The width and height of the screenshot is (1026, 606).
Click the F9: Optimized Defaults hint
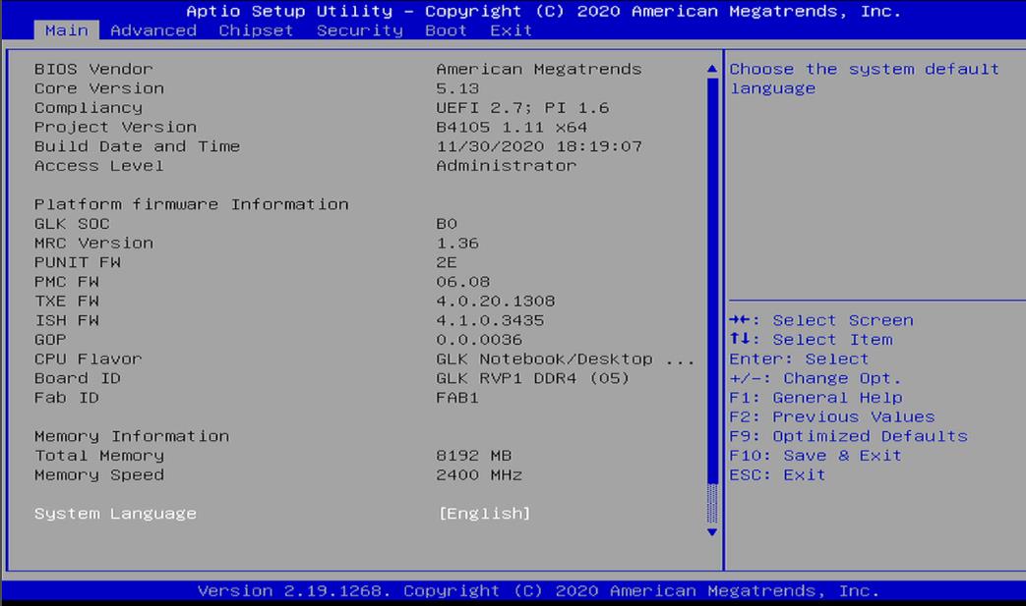848,435
